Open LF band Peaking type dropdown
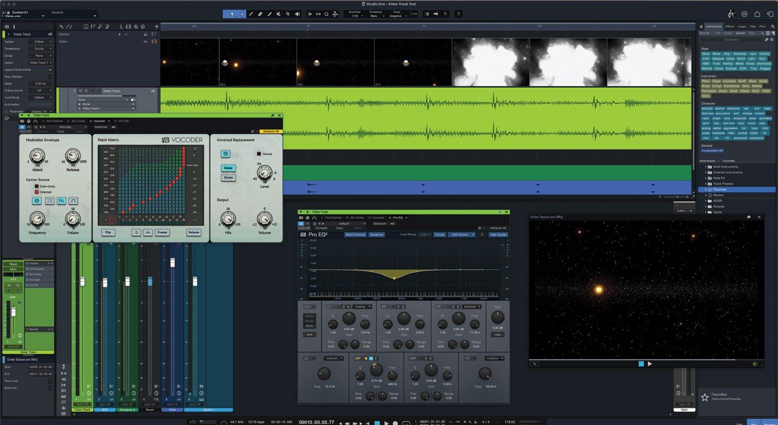The width and height of the screenshot is (778, 425). (x=362, y=307)
